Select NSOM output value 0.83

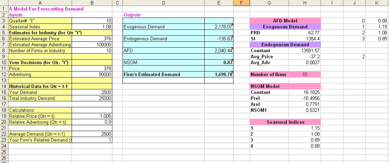tap(219, 62)
